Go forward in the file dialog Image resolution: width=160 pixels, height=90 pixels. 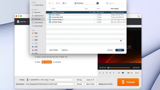tap(53, 3)
